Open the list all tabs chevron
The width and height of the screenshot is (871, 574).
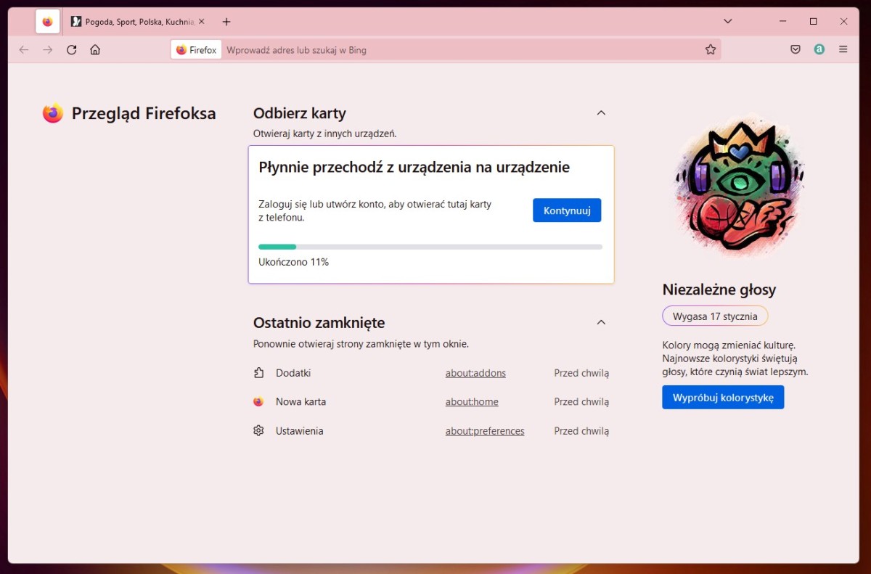click(727, 21)
